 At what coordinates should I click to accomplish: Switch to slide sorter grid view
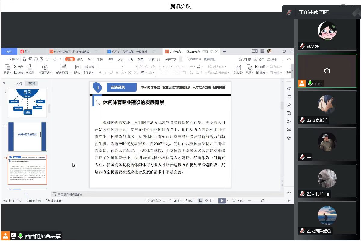[206, 201]
